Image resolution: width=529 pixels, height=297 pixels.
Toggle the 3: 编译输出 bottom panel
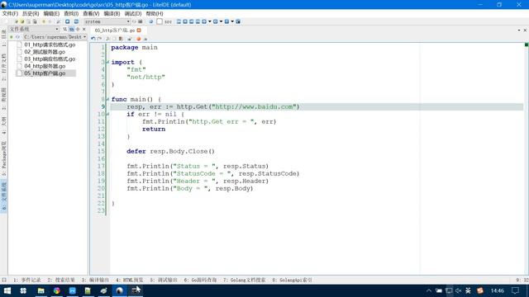96,280
